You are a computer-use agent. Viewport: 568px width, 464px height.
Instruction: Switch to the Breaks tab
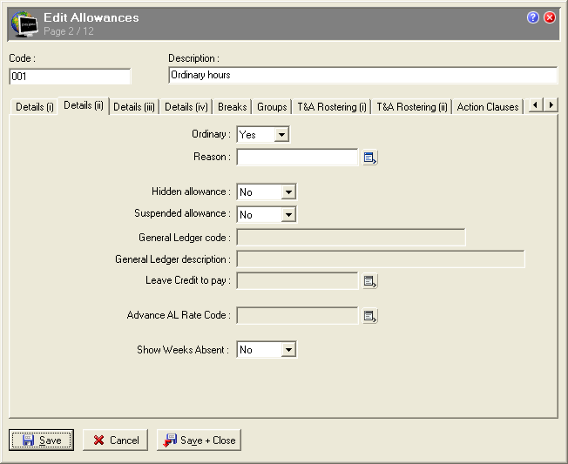point(233,107)
